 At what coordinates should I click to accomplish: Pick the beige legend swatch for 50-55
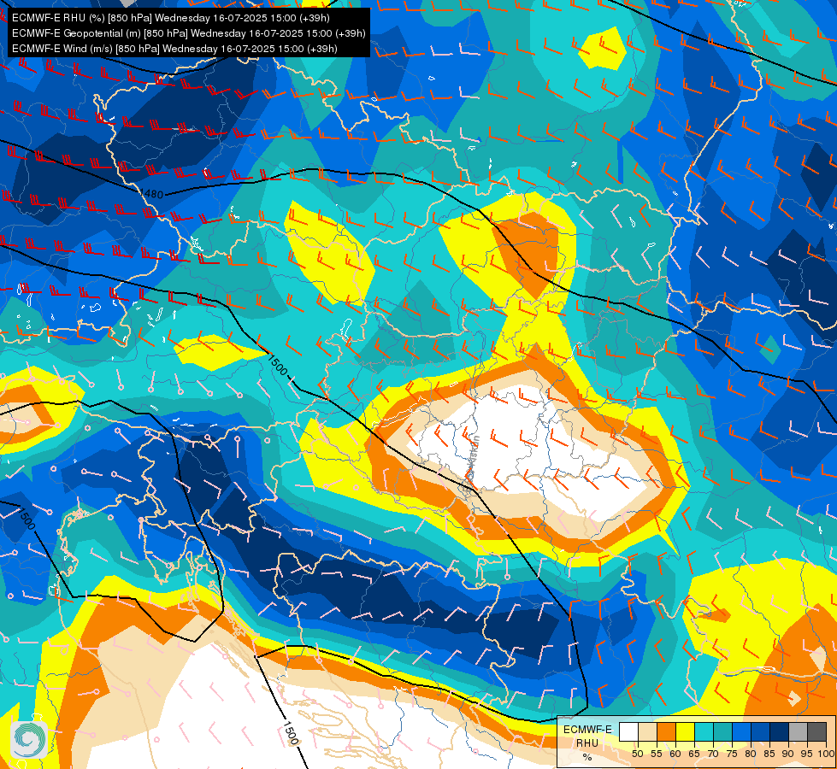647,732
